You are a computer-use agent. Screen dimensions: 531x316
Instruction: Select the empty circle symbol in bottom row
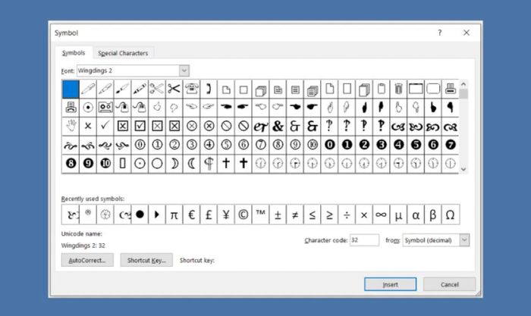pos(157,164)
